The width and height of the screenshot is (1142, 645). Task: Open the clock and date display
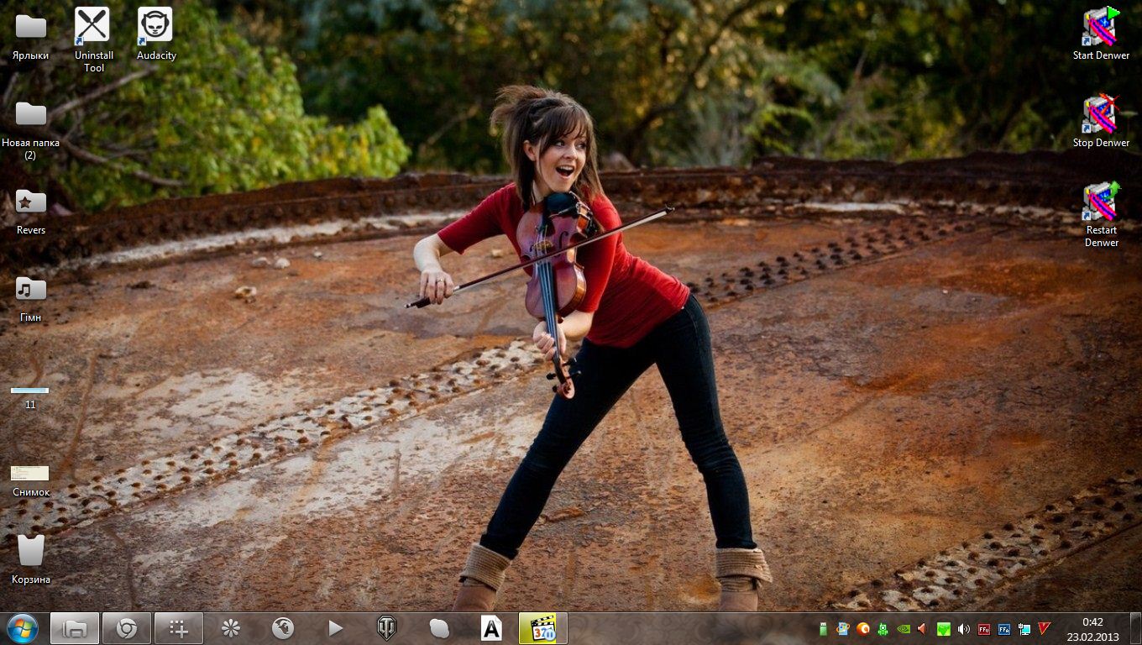(1092, 628)
